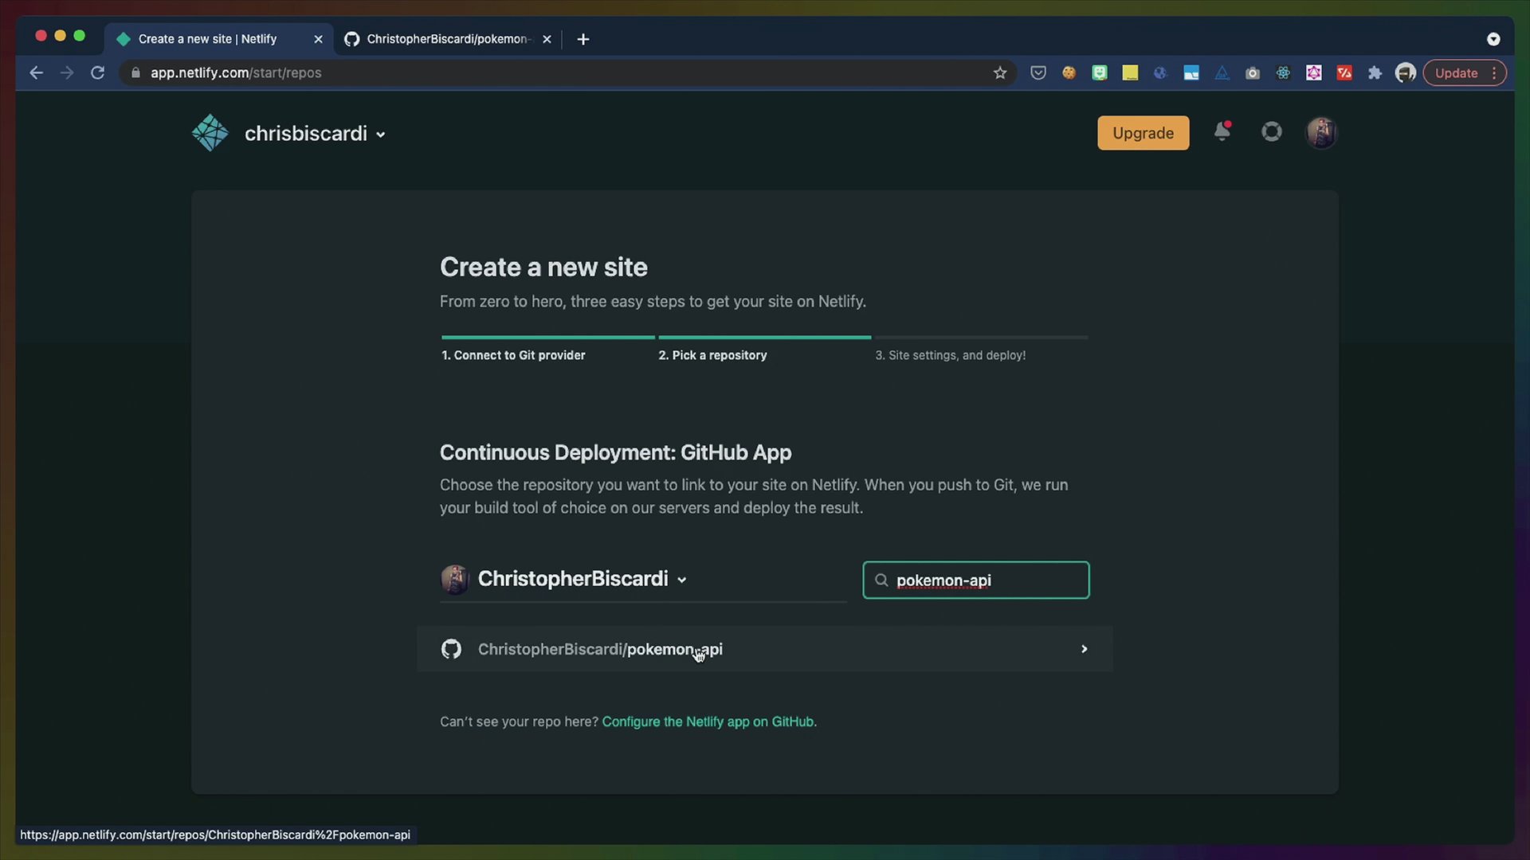Click the Upgrade button

pos(1143,133)
